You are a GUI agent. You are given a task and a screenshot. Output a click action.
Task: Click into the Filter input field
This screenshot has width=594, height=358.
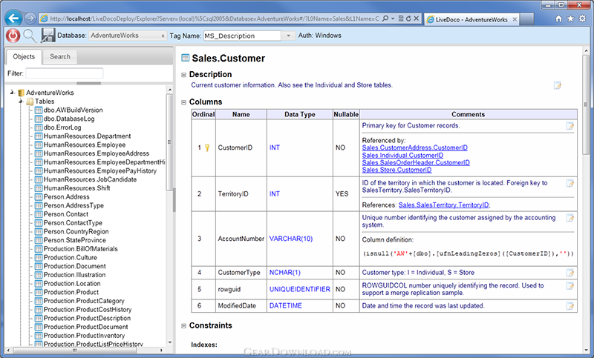click(65, 73)
